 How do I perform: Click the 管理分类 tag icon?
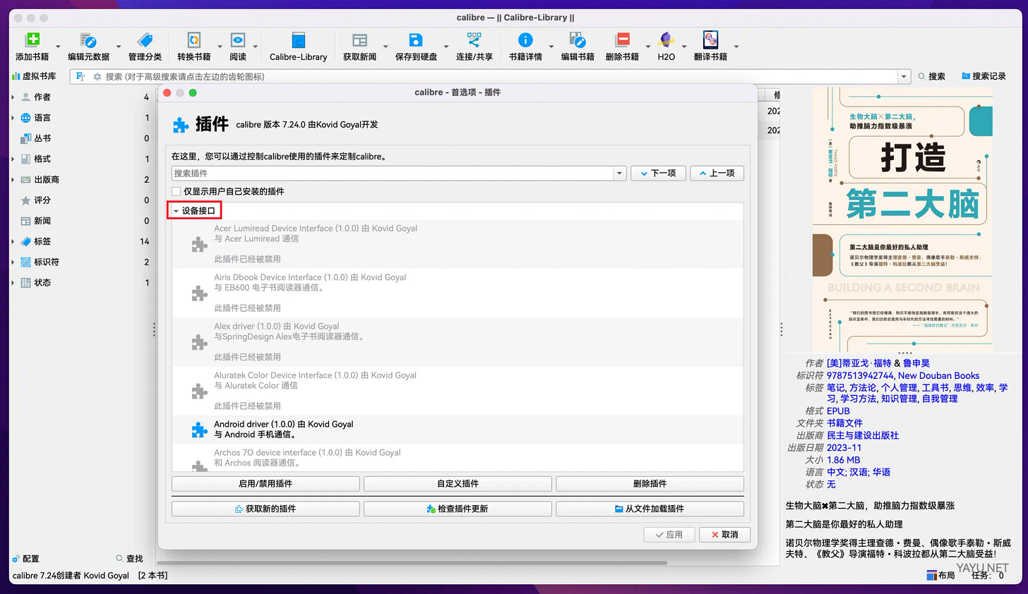click(x=145, y=40)
